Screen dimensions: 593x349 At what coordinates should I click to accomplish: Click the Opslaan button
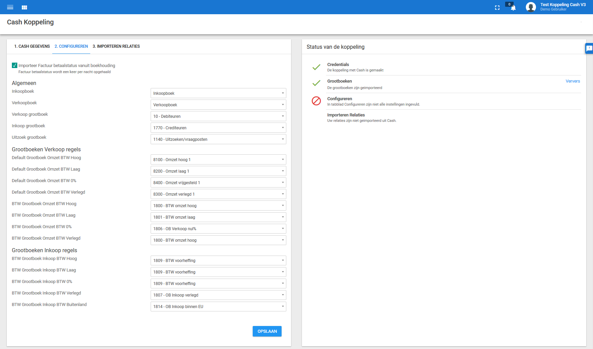tap(267, 331)
